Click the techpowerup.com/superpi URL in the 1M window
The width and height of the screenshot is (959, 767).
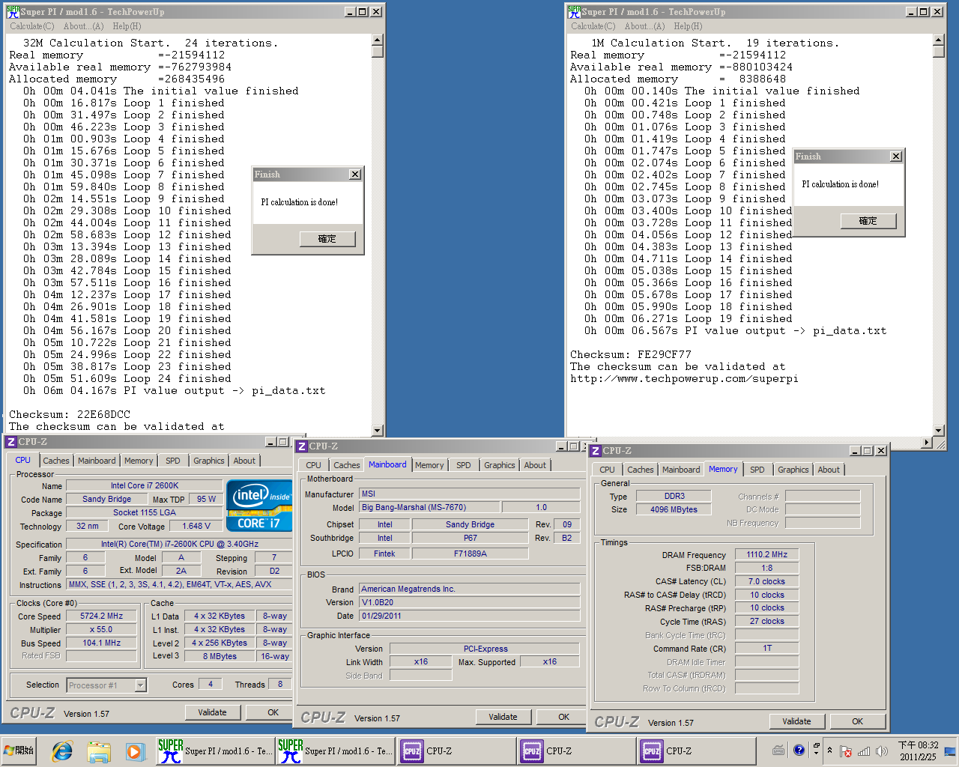684,379
